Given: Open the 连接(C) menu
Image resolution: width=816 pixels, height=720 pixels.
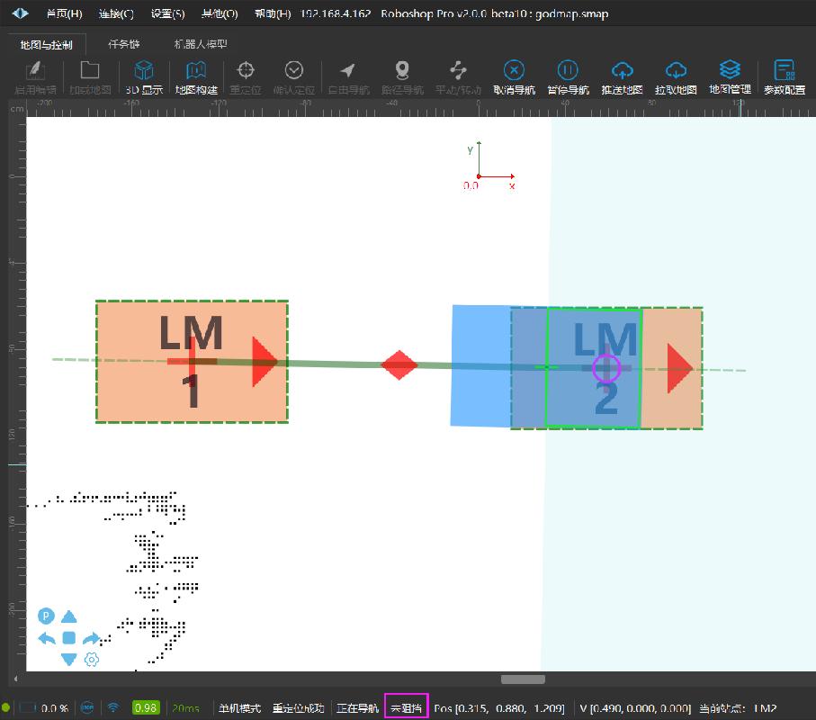Looking at the screenshot, I should pos(116,14).
